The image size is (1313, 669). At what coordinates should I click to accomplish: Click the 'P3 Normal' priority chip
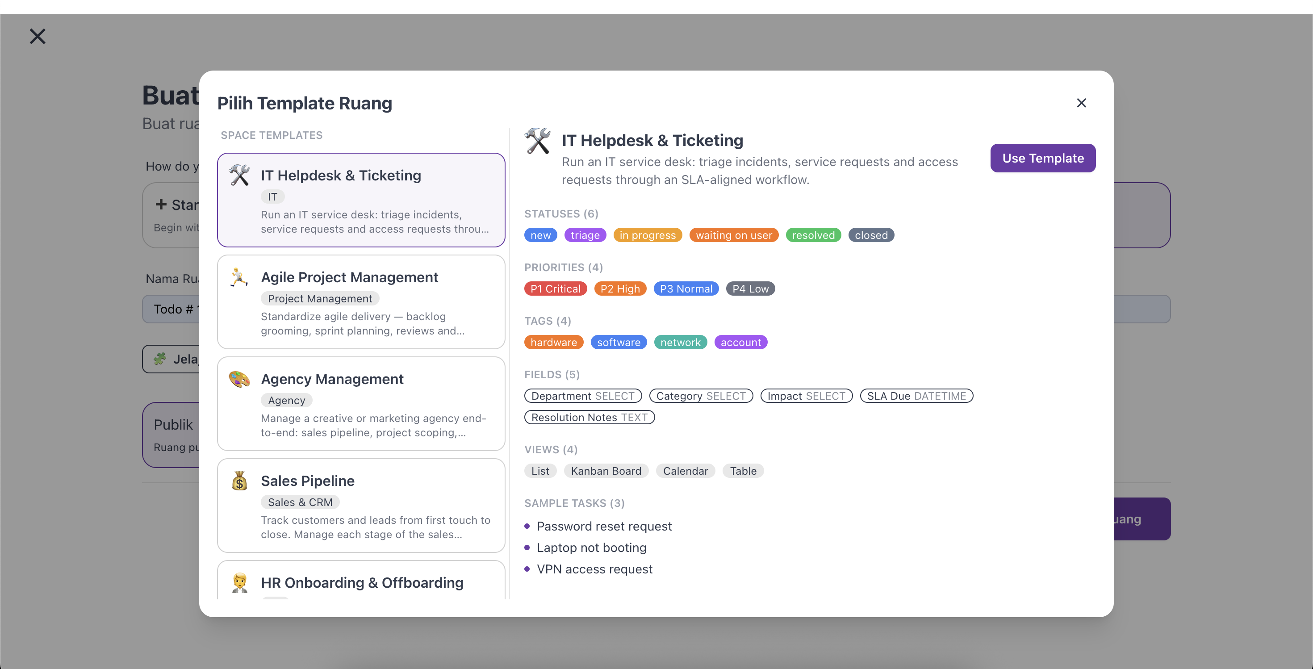point(686,289)
